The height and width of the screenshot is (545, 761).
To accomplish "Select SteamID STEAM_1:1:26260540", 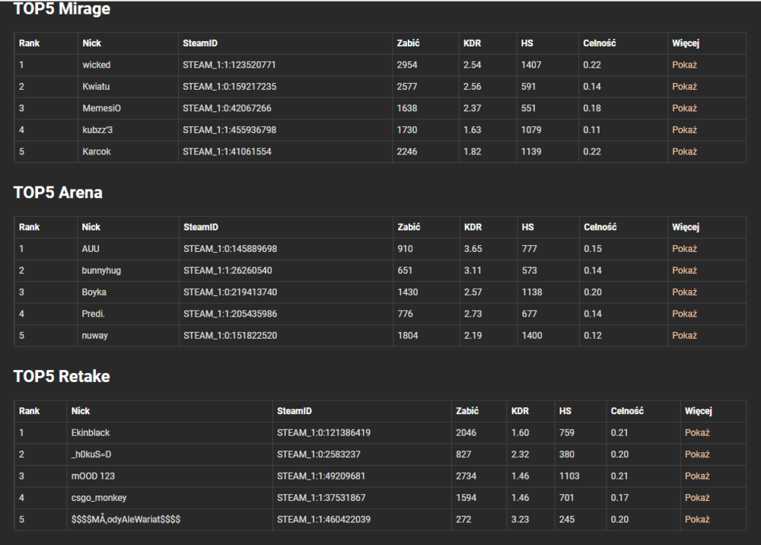I will point(228,271).
